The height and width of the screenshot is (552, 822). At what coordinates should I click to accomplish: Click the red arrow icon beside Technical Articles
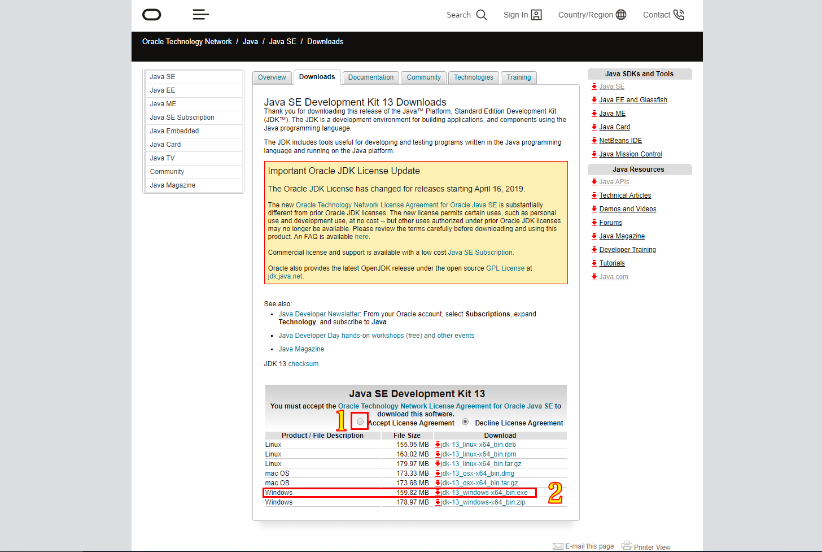click(x=594, y=195)
